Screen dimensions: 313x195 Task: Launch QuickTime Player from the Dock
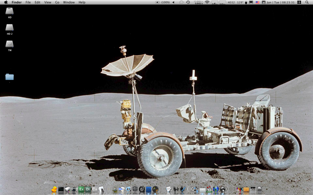point(142,189)
